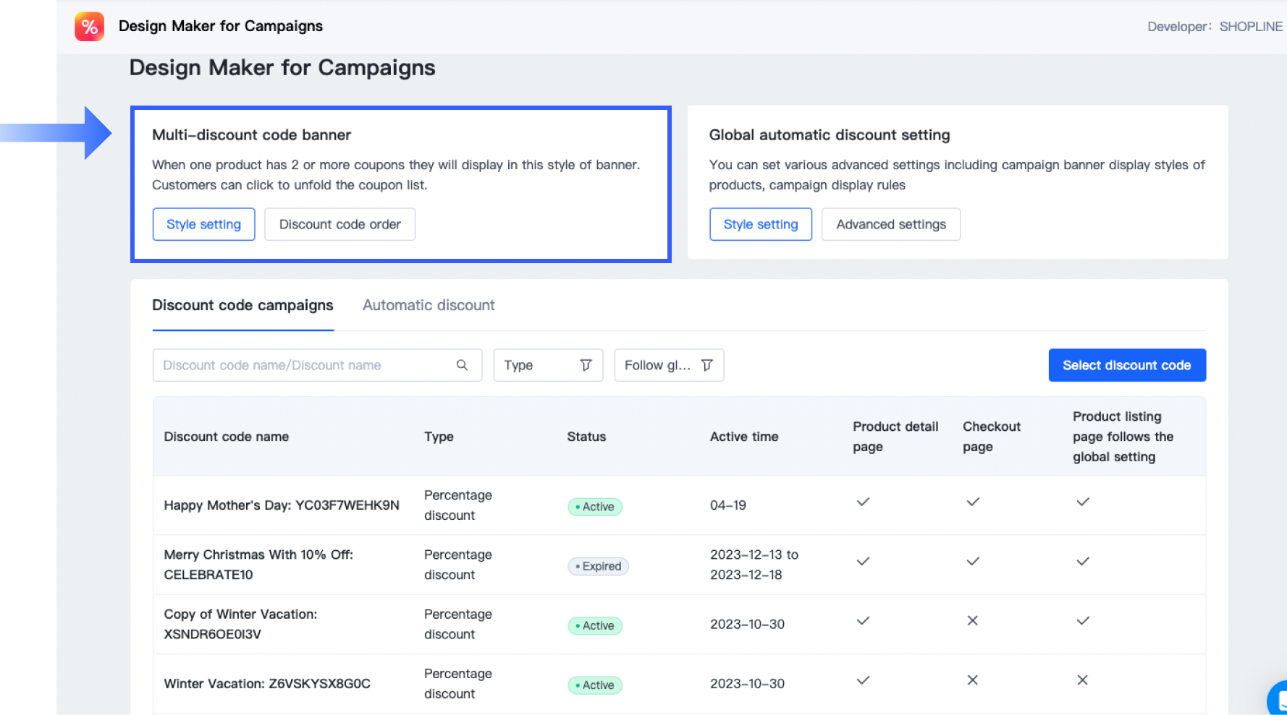Expand the Follow global filter dropdown
The width and height of the screenshot is (1287, 715).
pos(668,365)
